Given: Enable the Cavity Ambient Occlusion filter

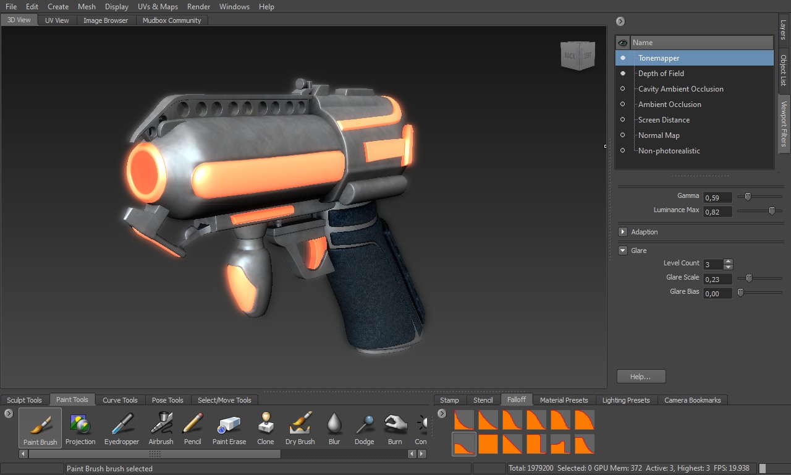Looking at the screenshot, I should pos(623,88).
